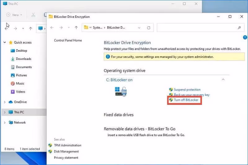The image size is (248, 165).
Task: Expand the This PC tree node
Action: pyautogui.click(x=5, y=112)
